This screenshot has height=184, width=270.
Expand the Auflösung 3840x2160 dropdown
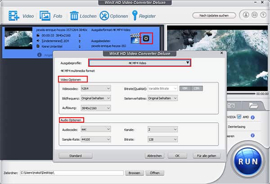point(95,108)
